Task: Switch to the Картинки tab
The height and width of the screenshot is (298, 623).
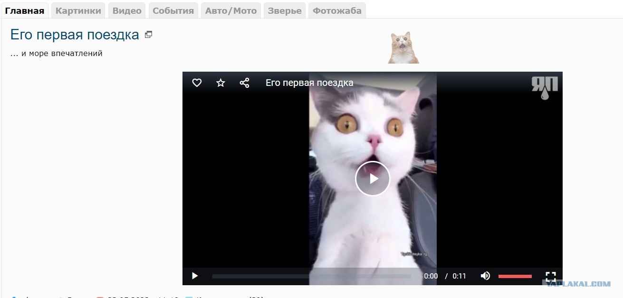Action: 78,10
